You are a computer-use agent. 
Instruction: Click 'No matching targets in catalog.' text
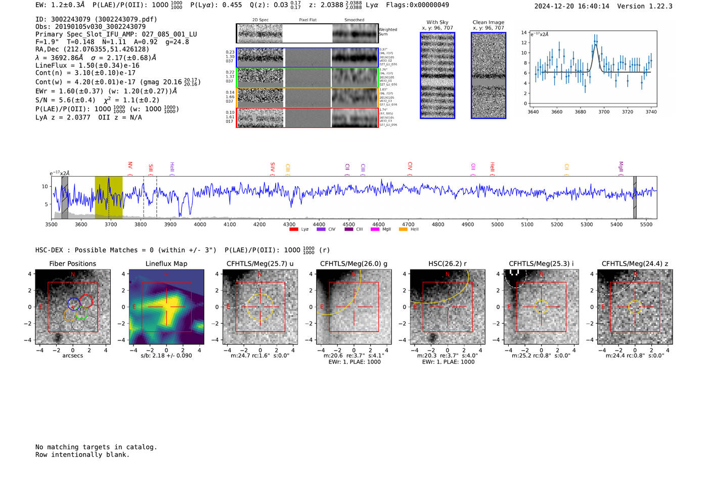(x=96, y=447)
